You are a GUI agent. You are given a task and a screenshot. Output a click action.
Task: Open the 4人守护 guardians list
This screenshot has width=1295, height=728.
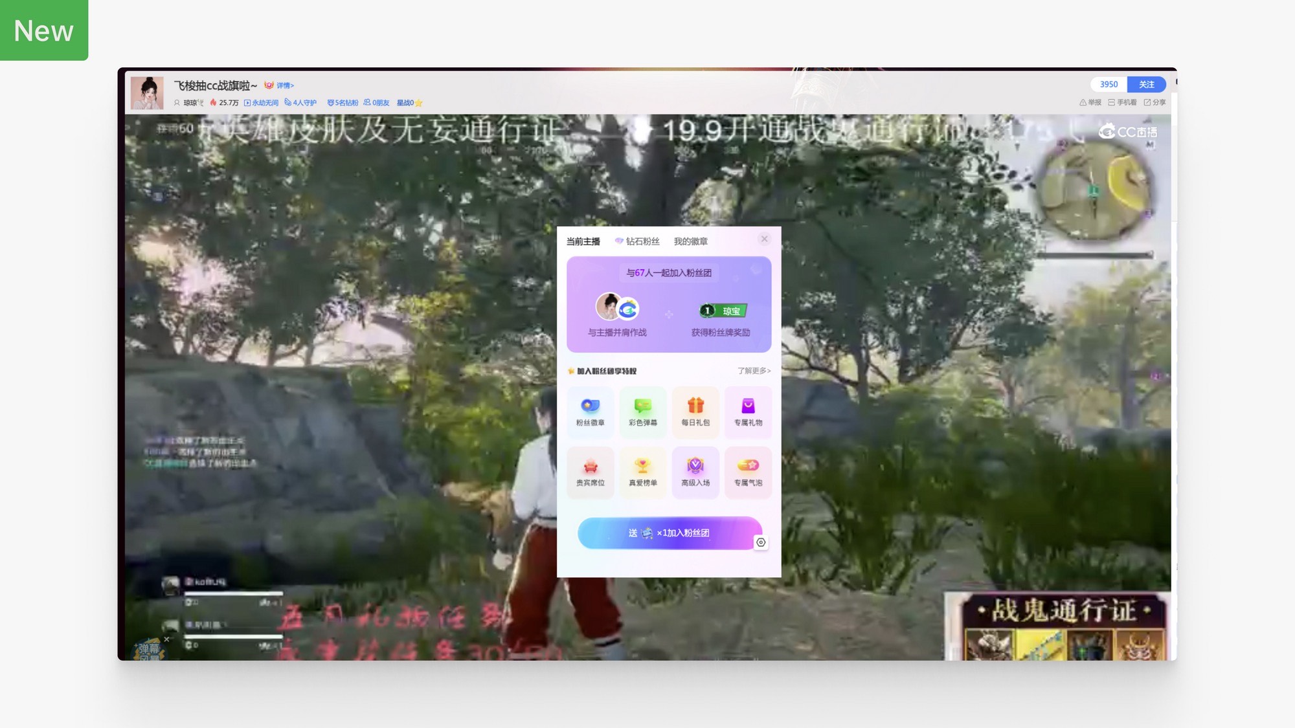pyautogui.click(x=300, y=103)
